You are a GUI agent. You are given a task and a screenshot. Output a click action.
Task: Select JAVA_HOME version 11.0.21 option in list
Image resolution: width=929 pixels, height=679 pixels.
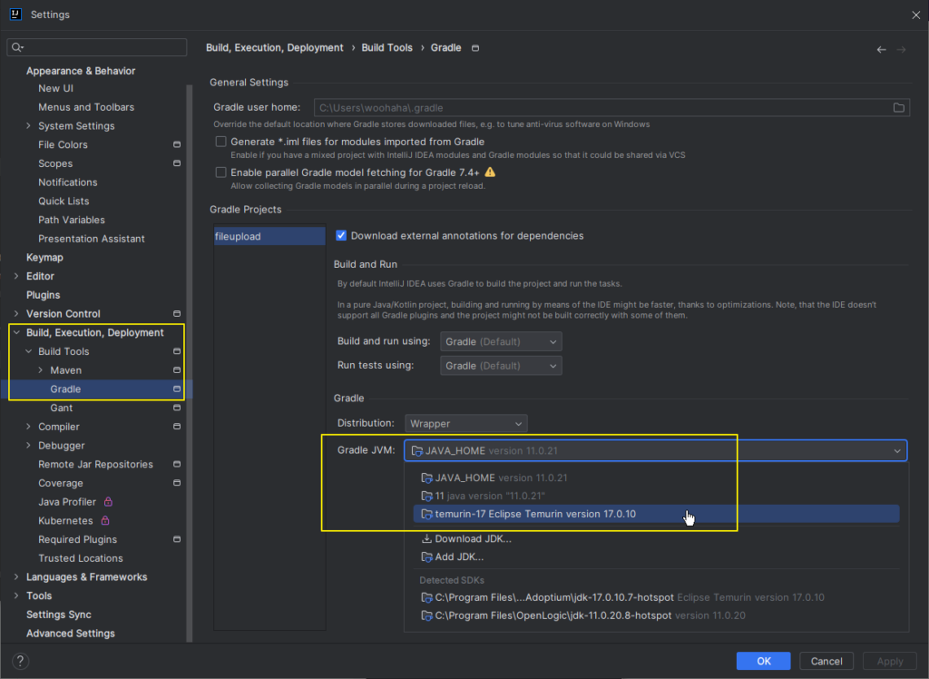[x=656, y=477]
